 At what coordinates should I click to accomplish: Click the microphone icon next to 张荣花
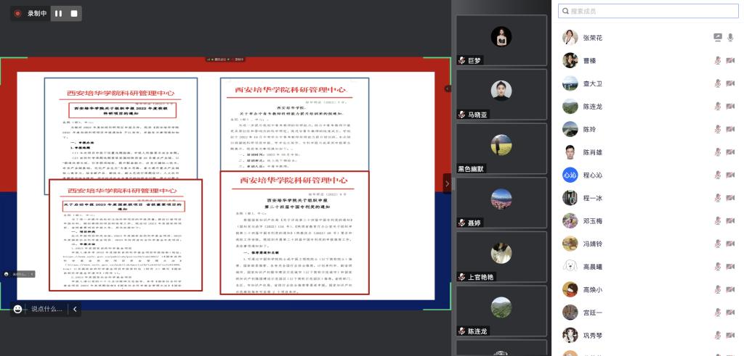pyautogui.click(x=730, y=38)
